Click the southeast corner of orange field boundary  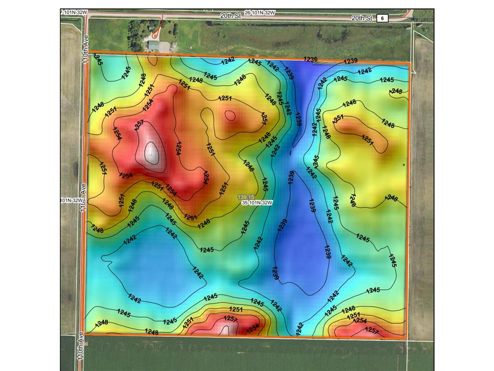[406, 339]
